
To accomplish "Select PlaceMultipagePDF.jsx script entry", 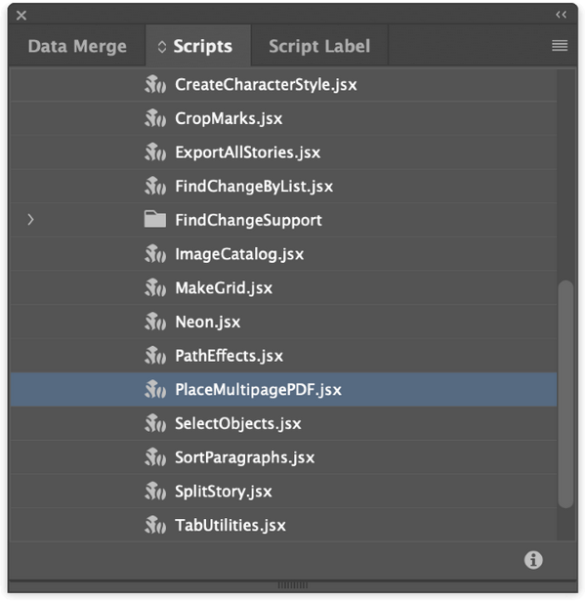I will pos(258,389).
